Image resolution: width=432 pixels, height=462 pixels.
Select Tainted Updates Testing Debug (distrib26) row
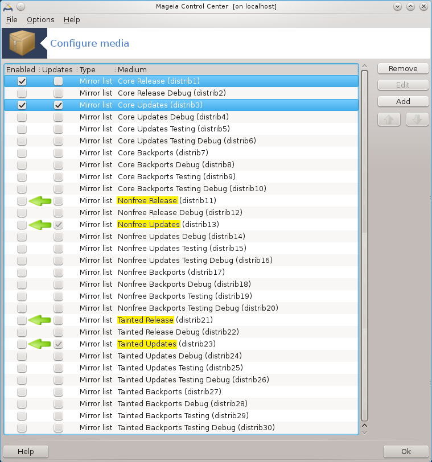click(181, 380)
